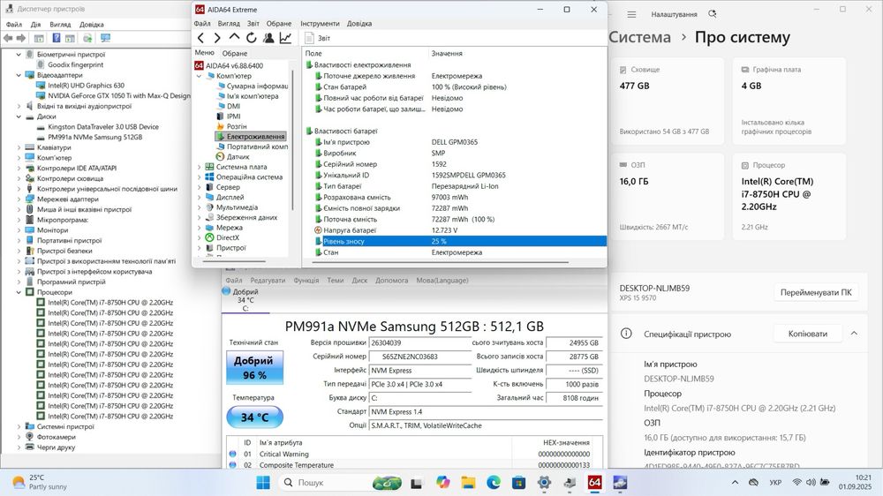Click scan hardware monitor icon in Device Manager

click(105, 38)
